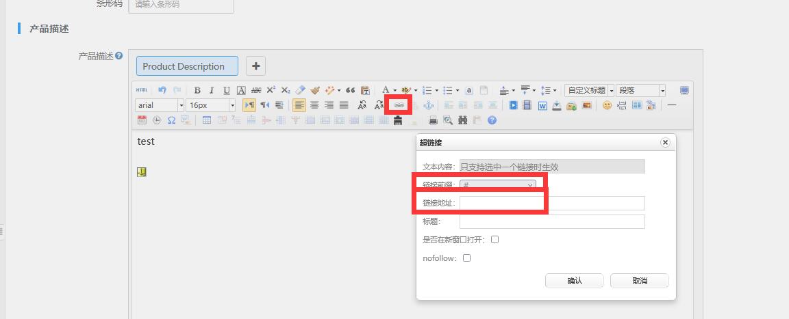Tick the nofollow checkbox

[466, 258]
